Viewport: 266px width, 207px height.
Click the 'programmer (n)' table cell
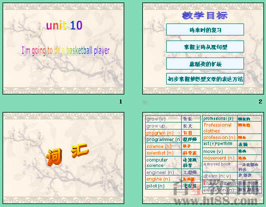click(x=164, y=139)
